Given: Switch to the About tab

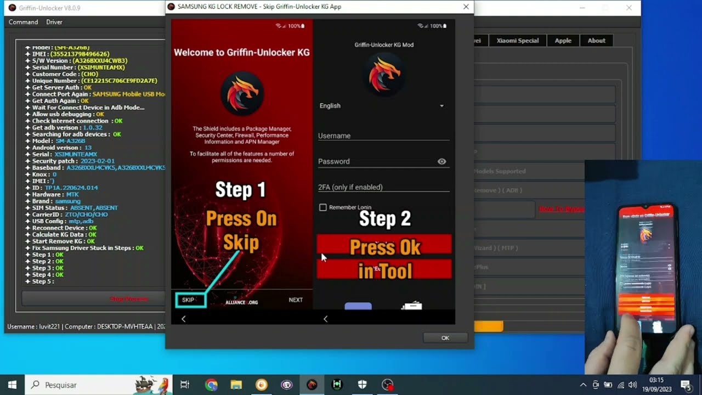Looking at the screenshot, I should (x=596, y=41).
